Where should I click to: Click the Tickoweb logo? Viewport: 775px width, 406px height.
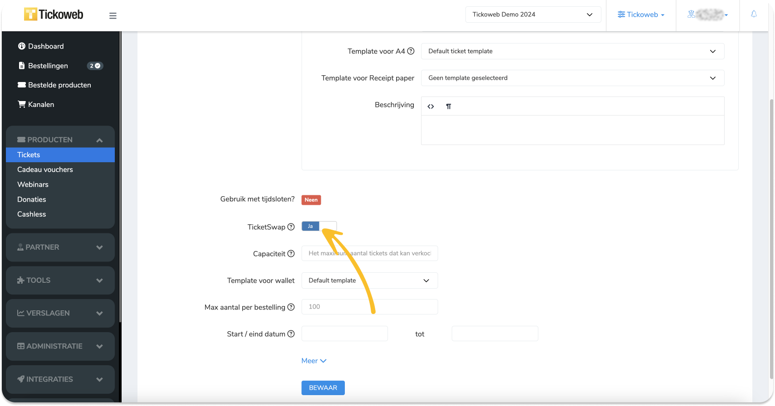pos(54,14)
